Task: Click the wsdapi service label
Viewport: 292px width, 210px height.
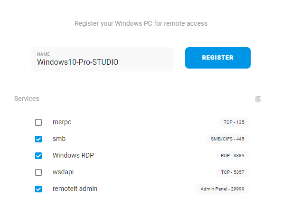Action: click(63, 172)
